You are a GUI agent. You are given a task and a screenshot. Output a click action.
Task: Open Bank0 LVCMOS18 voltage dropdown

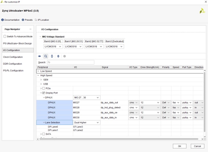pos(53,46)
